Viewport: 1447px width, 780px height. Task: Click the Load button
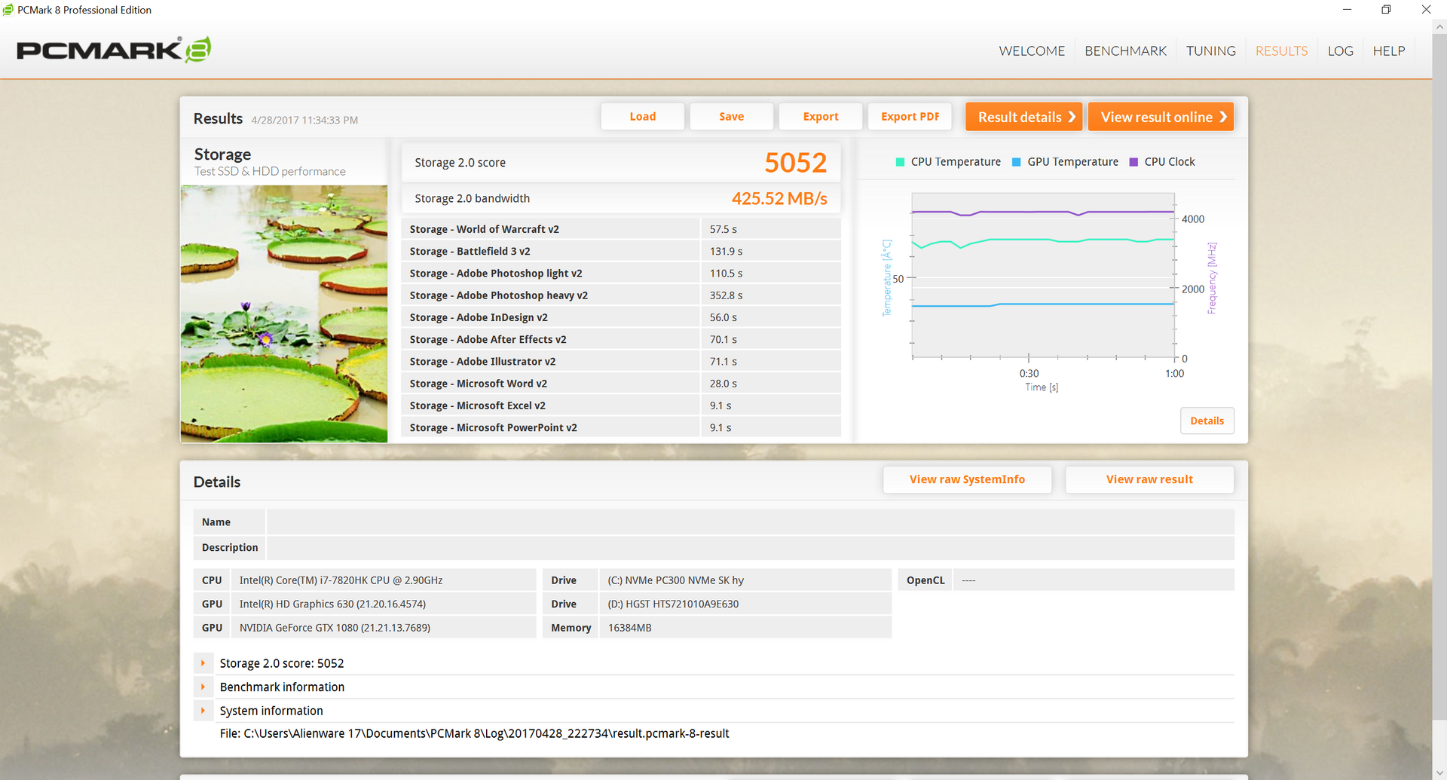643,117
